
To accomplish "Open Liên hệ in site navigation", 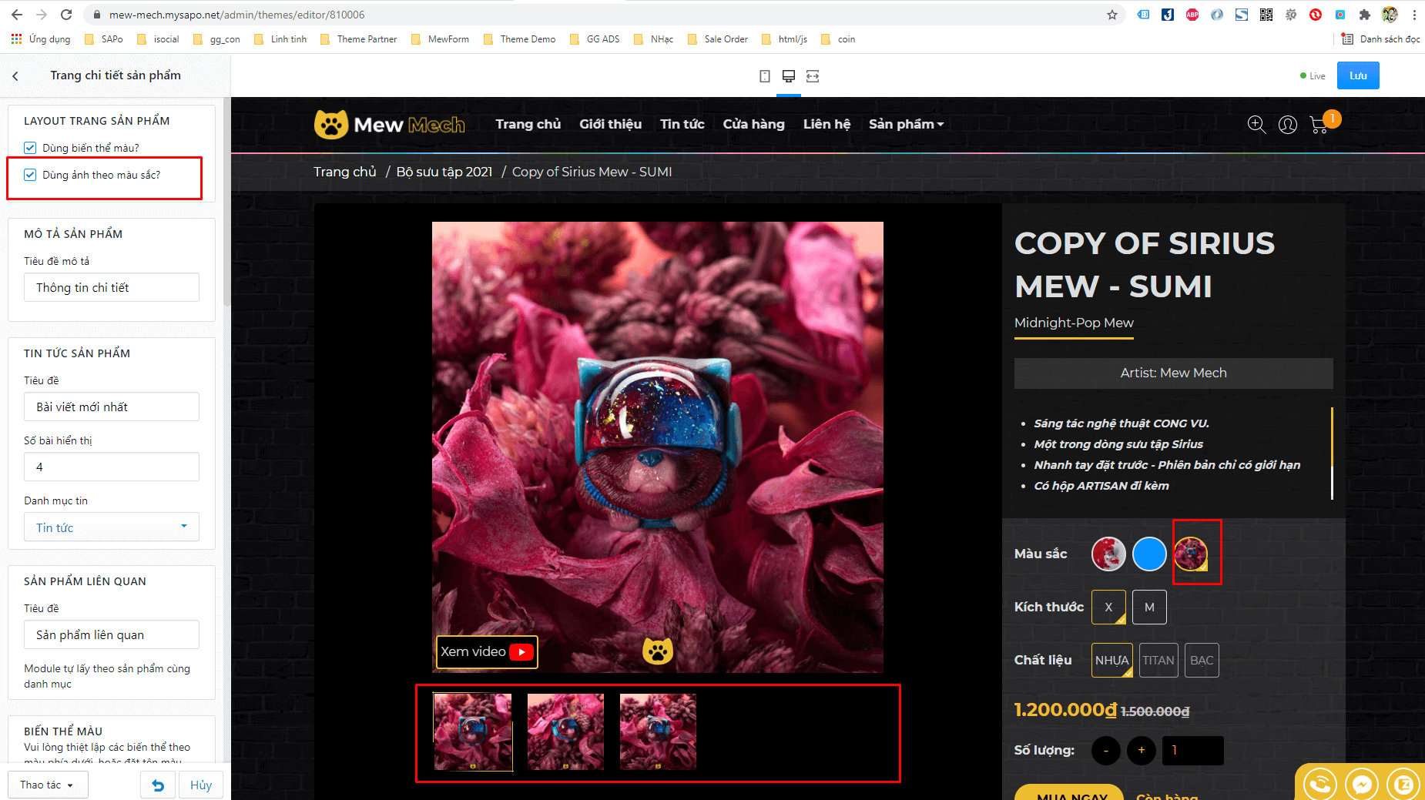I will click(826, 124).
